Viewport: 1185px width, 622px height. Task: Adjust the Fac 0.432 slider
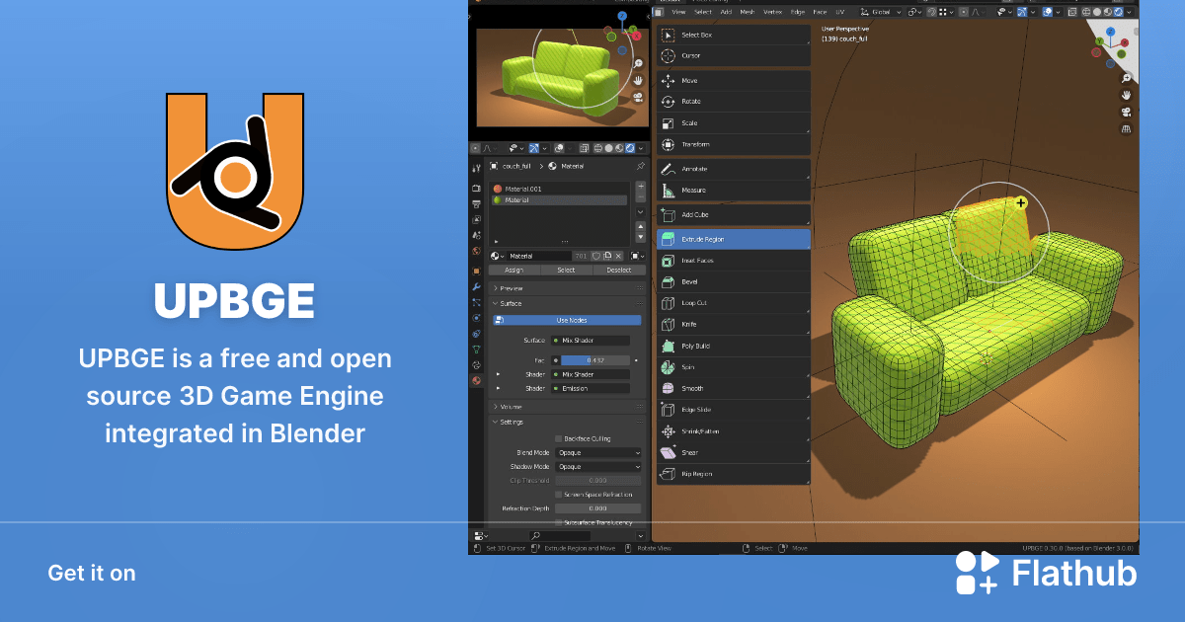[x=595, y=360]
